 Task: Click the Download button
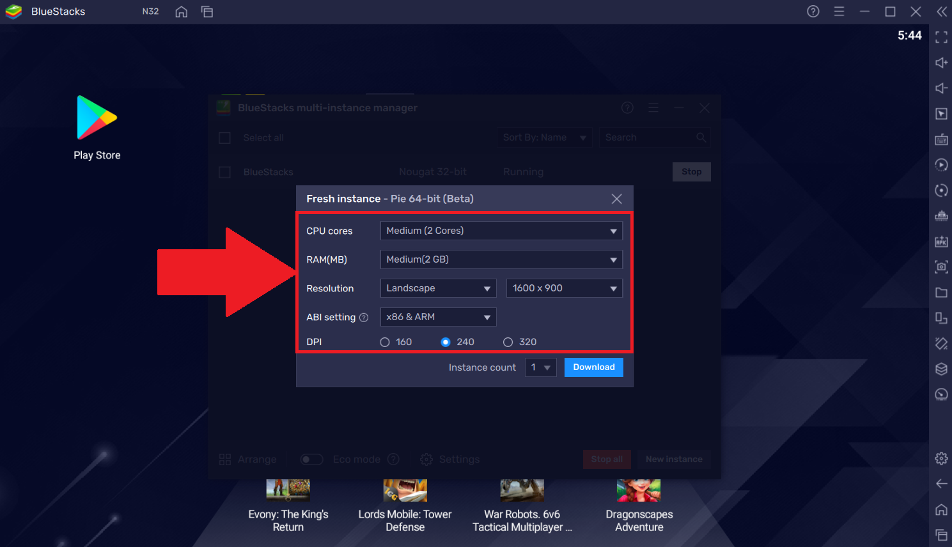click(594, 367)
